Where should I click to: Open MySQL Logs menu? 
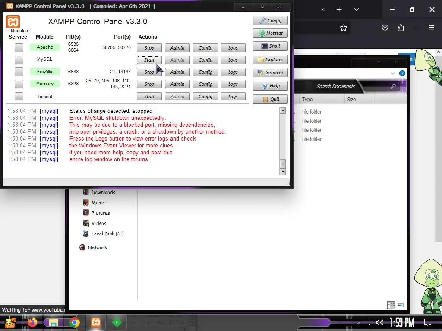[x=233, y=60]
